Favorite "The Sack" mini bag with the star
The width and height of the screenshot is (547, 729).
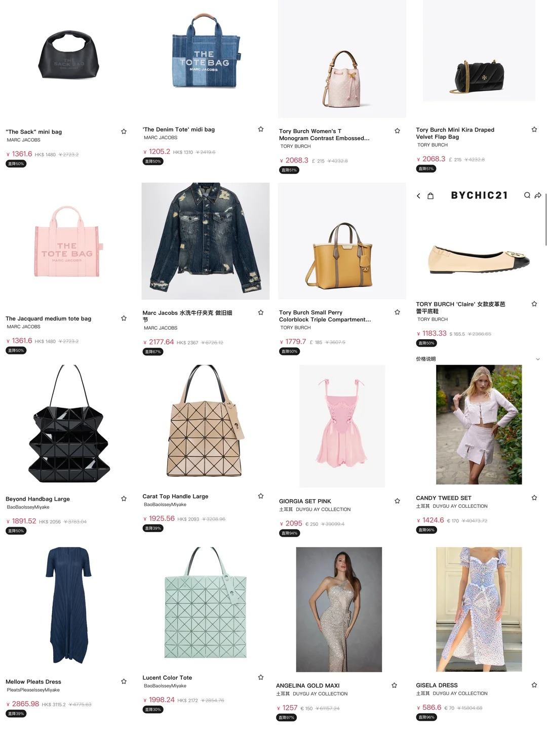124,132
